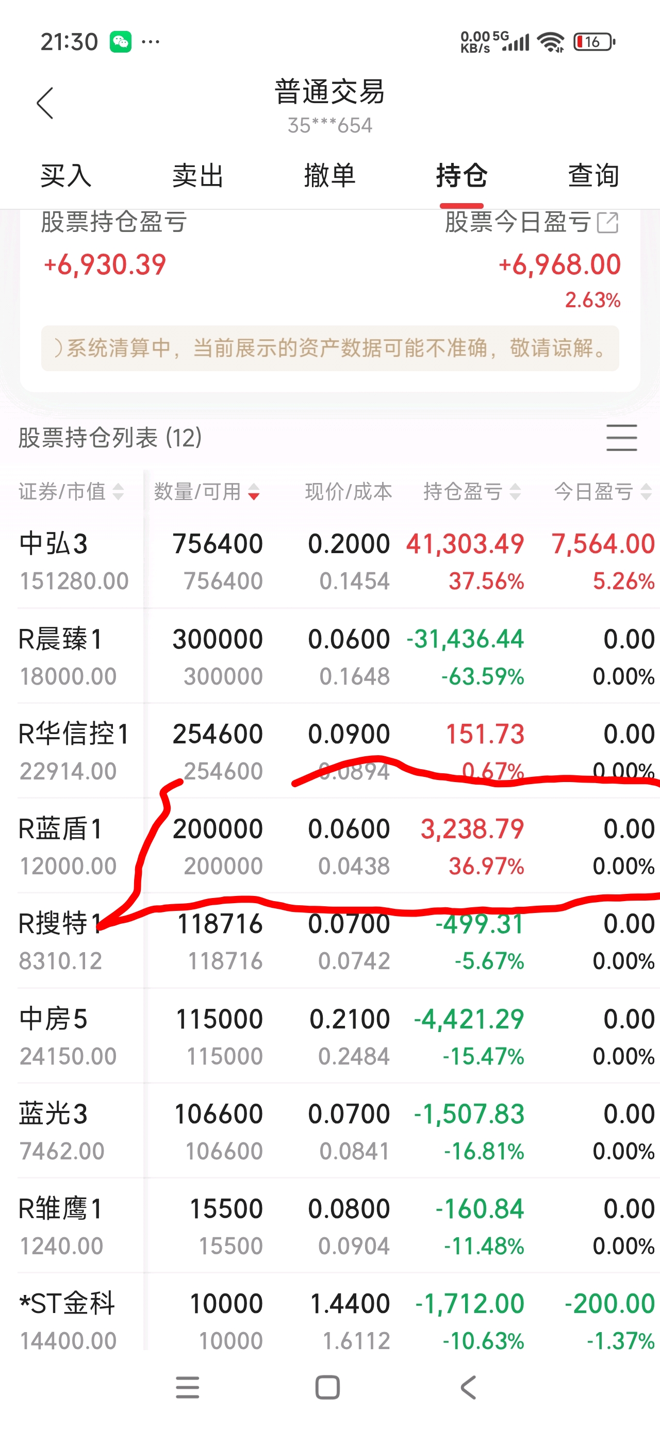The height and width of the screenshot is (1429, 660).
Task: Sort by 数量/可用 column
Action: click(206, 491)
